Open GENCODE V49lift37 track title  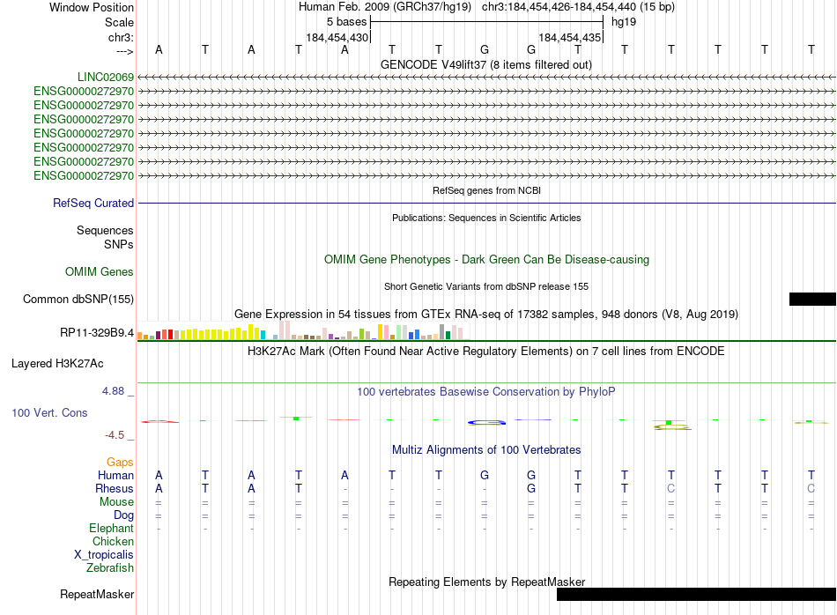(x=485, y=64)
